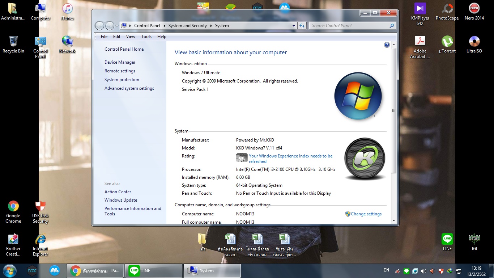Click the Windows Experience Index rating icon
Viewport: 494px width, 278px height.
242,157
